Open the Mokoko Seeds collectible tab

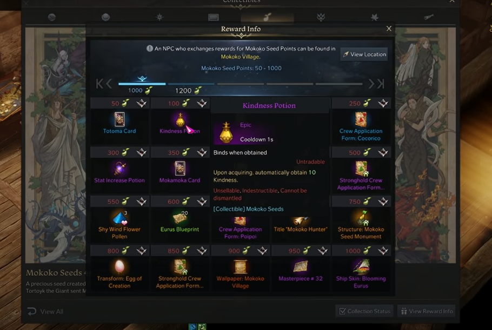pos(267,17)
